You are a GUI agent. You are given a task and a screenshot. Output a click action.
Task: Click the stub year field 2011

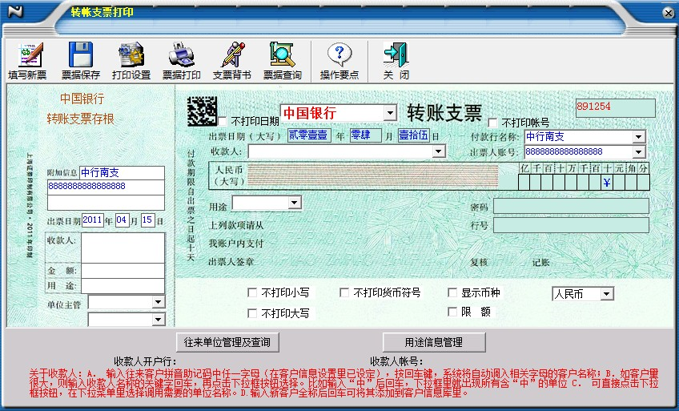(92, 220)
